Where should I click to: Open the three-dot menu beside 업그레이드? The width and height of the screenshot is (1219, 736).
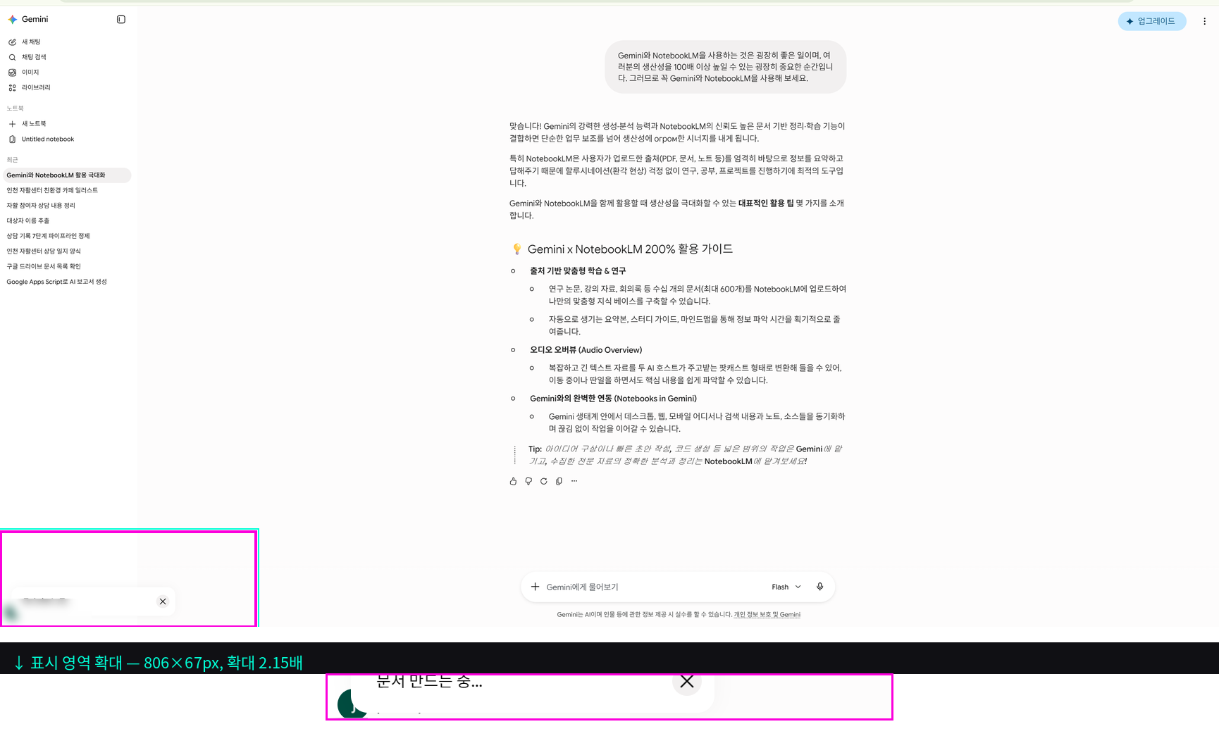(1204, 21)
